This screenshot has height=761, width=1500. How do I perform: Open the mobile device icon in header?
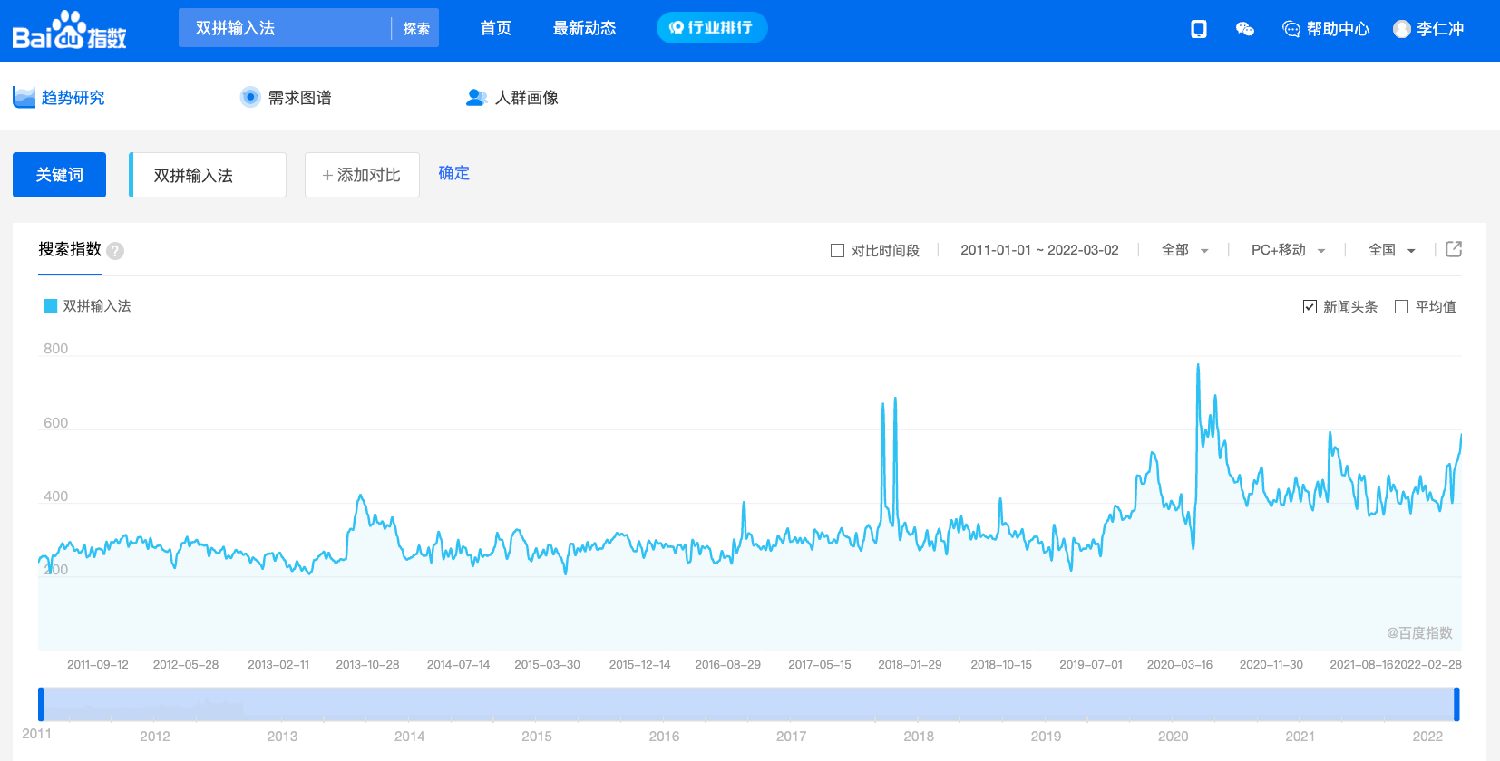coord(1199,29)
